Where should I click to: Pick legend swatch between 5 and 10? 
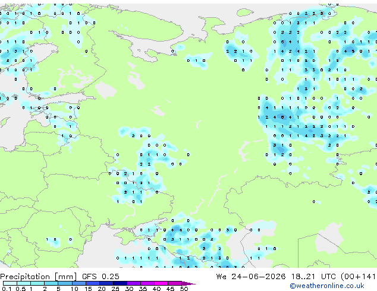pos(65,283)
